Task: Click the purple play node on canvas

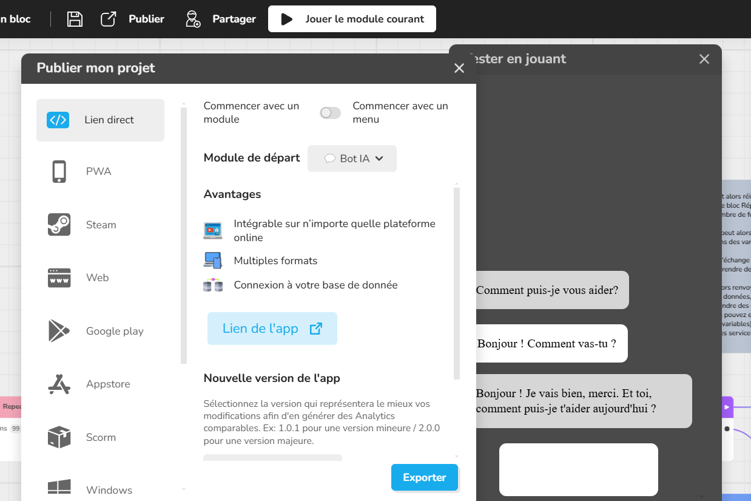Action: coord(727,407)
